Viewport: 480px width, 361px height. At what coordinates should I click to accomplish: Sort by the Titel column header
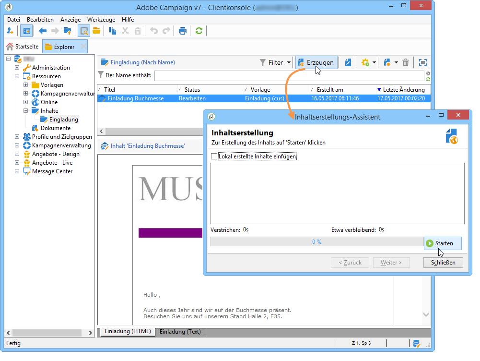(x=138, y=89)
